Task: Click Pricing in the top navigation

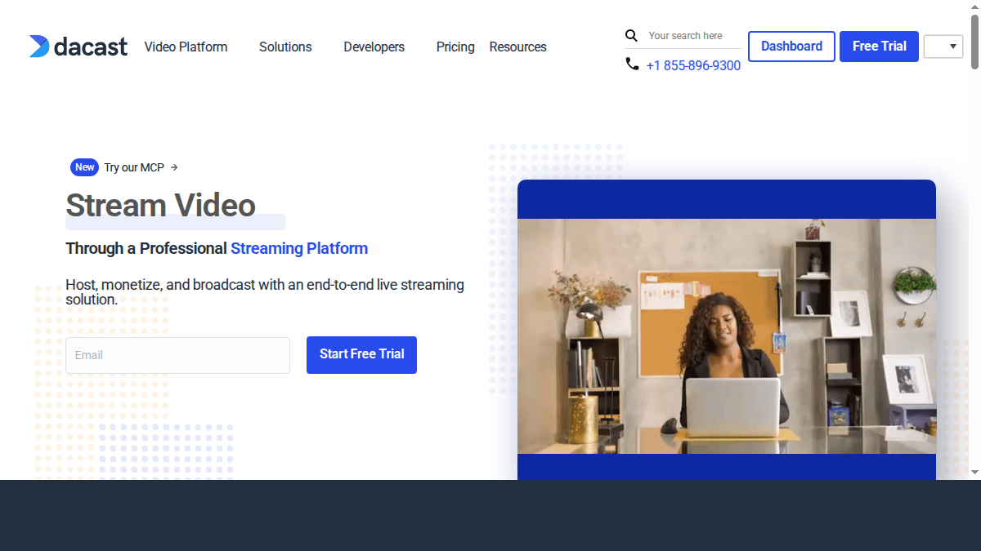Action: coord(455,47)
